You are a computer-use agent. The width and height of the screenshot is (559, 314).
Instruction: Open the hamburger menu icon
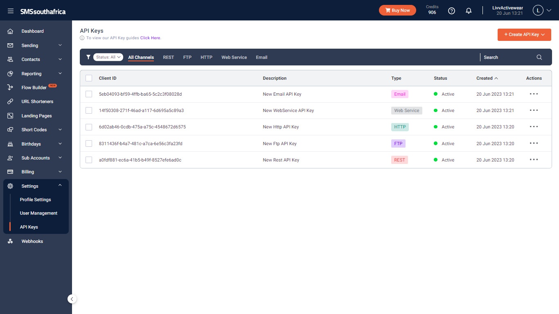click(x=11, y=11)
